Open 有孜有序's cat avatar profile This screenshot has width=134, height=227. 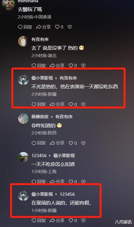point(23,41)
